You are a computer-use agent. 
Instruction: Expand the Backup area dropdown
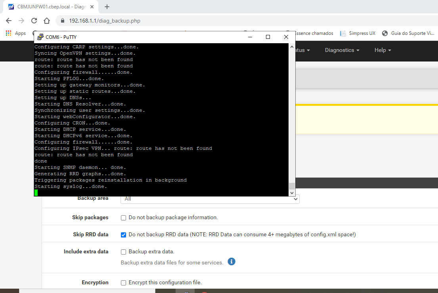[x=210, y=199]
